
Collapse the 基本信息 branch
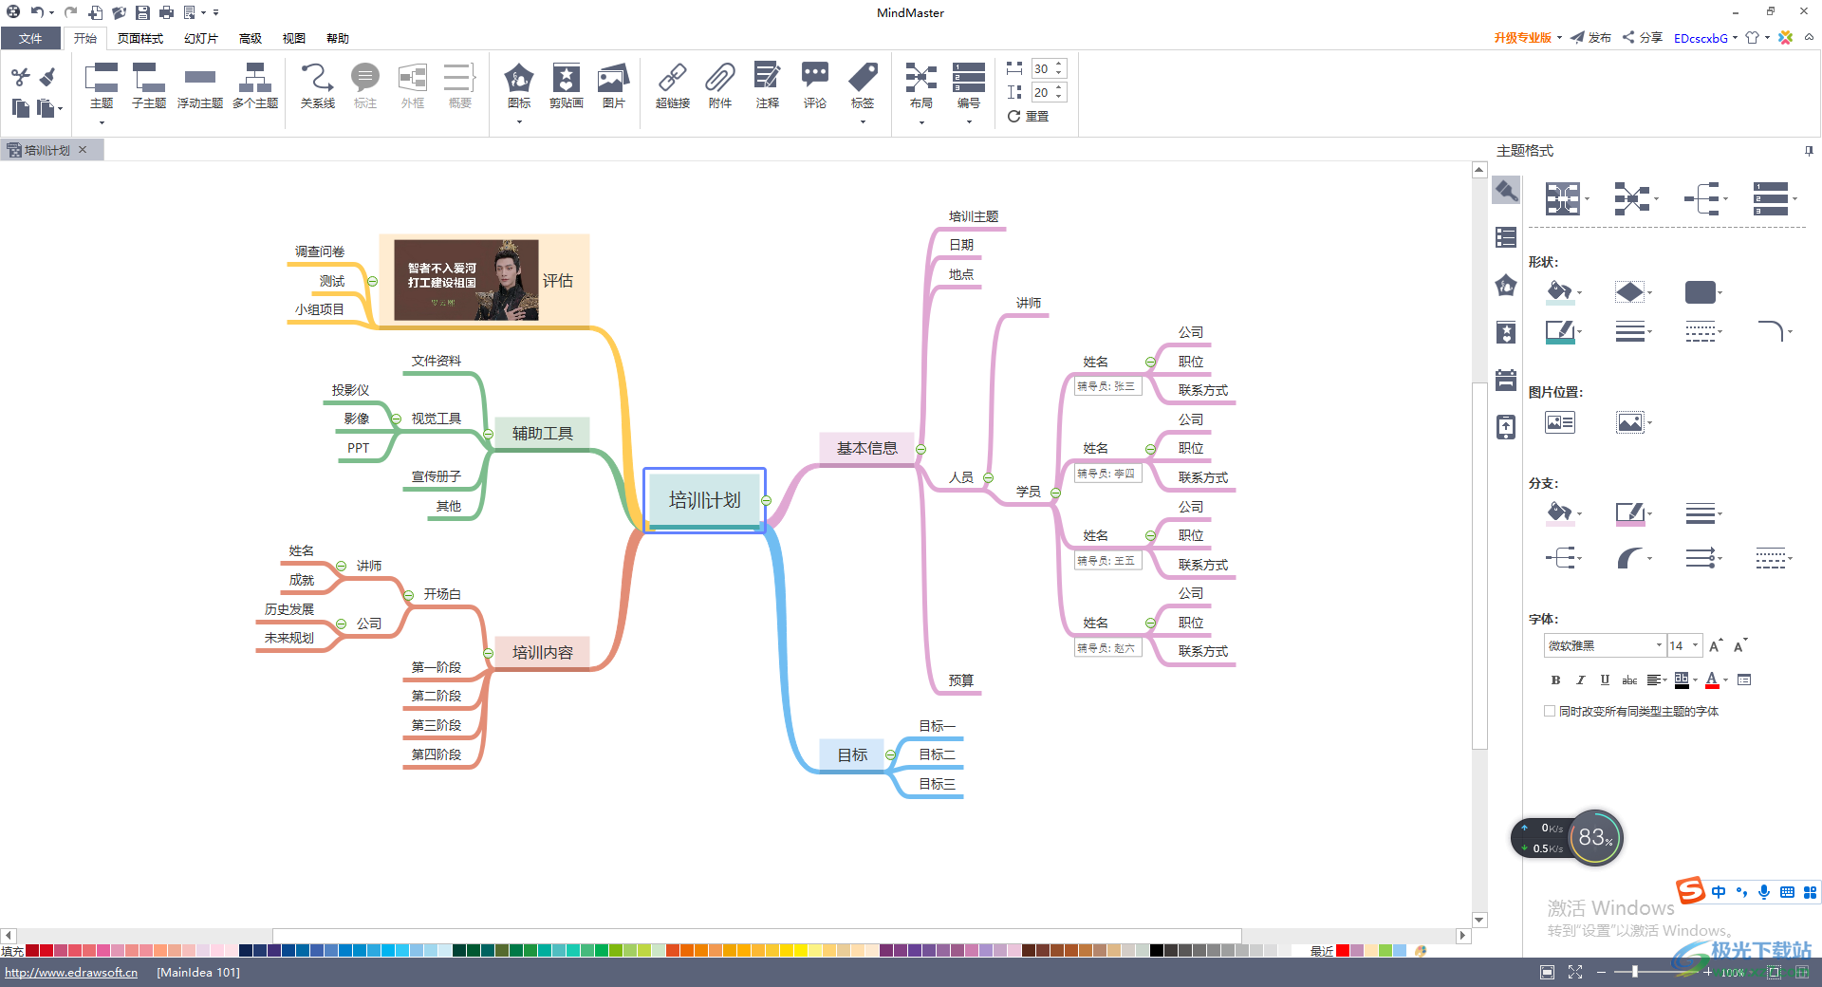(920, 449)
